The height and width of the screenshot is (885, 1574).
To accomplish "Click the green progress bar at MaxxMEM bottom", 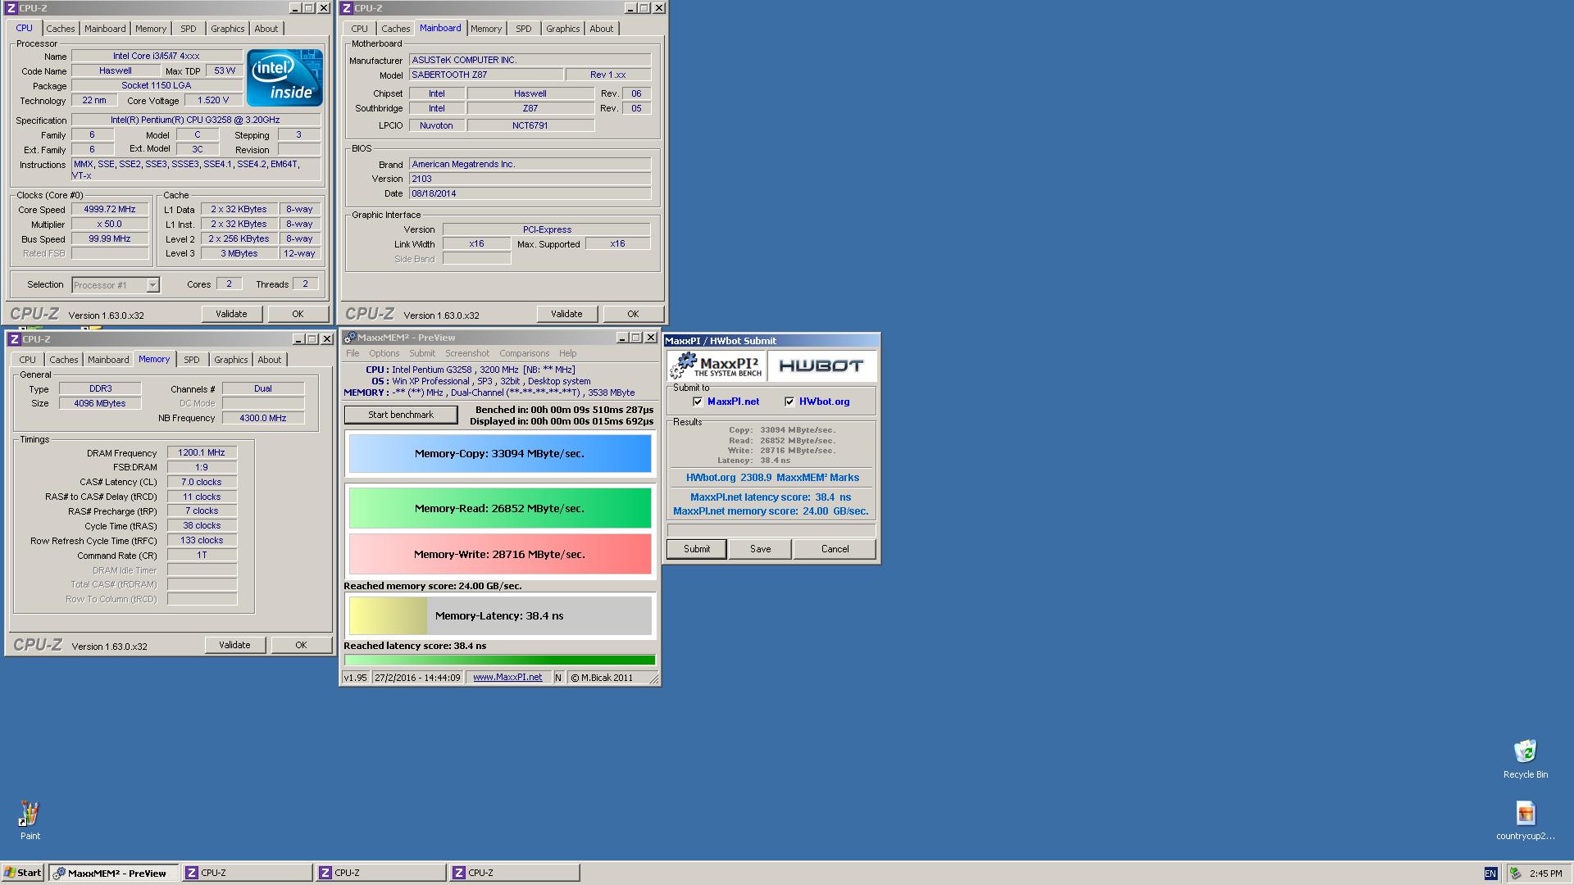I will [x=500, y=660].
